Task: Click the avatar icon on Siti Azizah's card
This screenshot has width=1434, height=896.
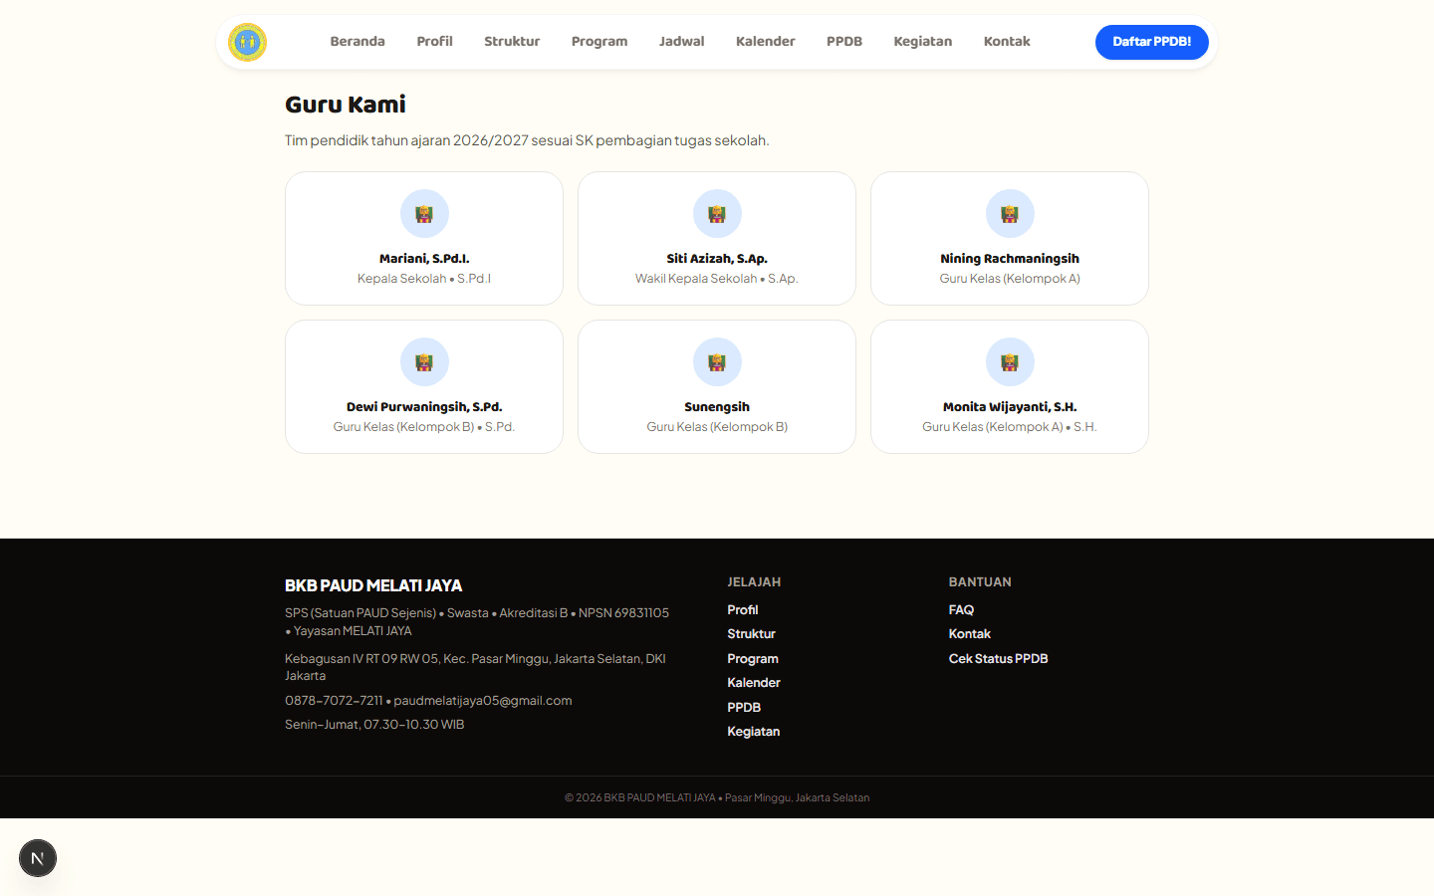Action: pyautogui.click(x=717, y=214)
